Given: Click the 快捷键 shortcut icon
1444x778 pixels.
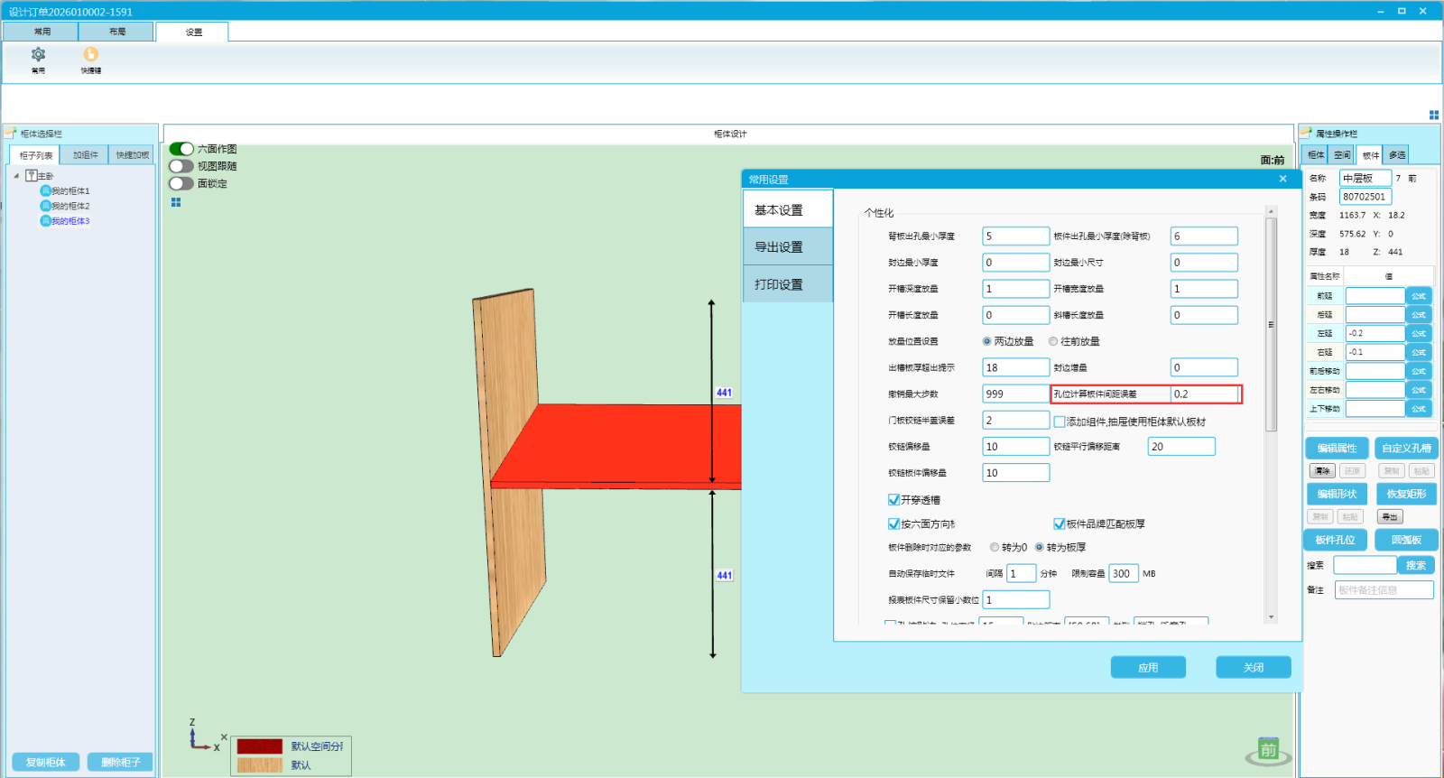Looking at the screenshot, I should tap(91, 55).
